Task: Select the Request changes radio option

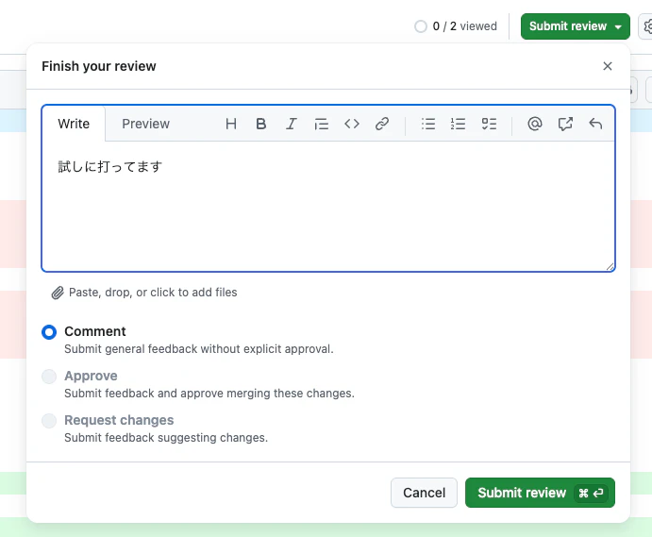Action: tap(49, 421)
